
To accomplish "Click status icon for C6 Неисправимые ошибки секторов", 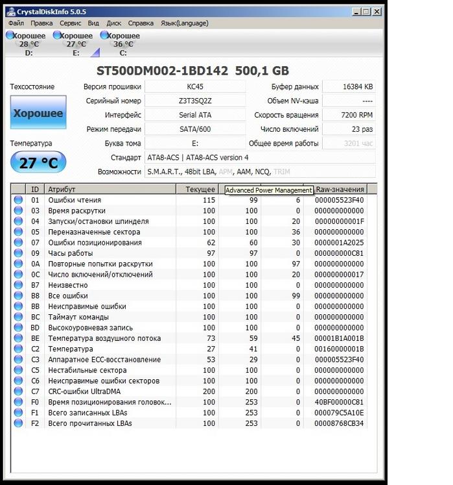I will pyautogui.click(x=18, y=380).
